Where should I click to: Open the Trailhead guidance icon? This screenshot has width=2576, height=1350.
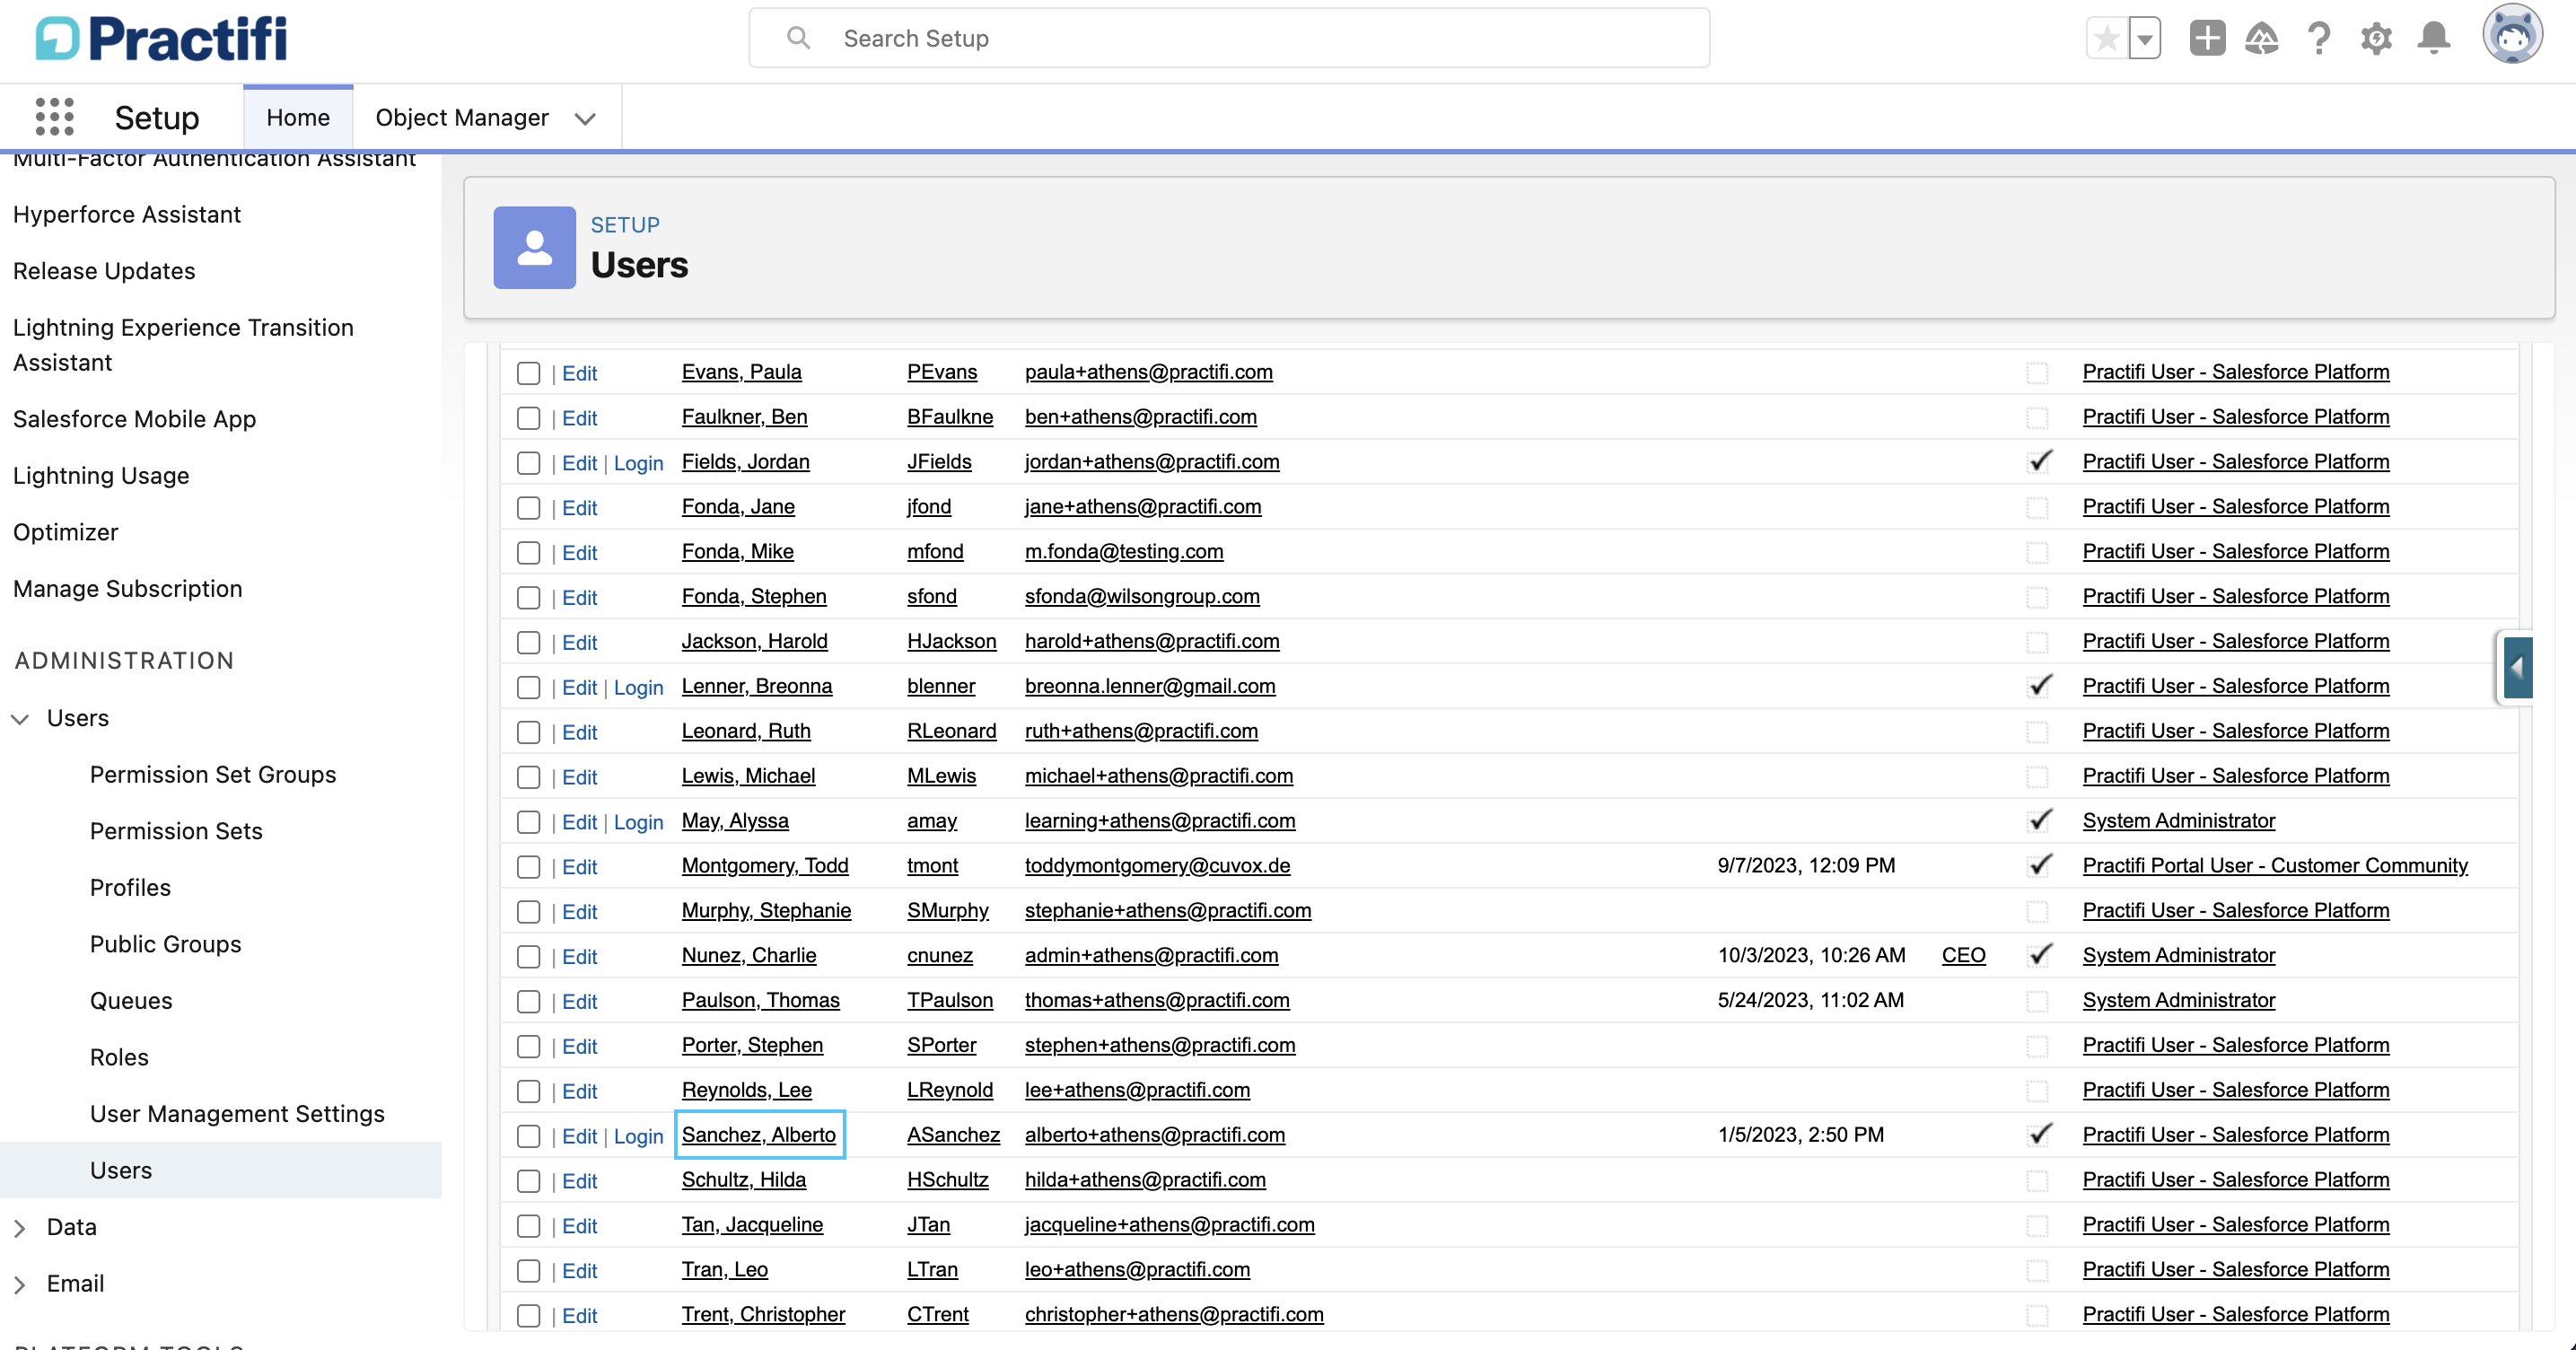click(2262, 38)
